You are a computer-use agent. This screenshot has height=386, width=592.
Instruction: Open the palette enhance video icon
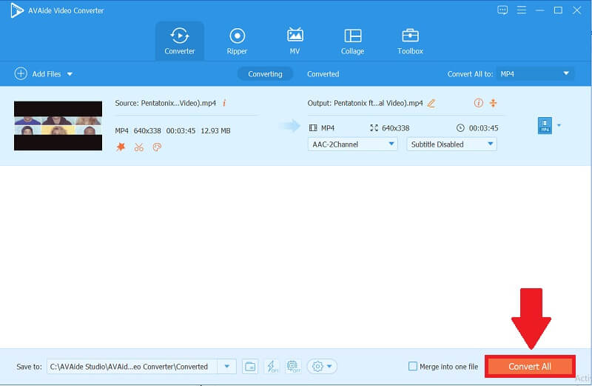(157, 147)
